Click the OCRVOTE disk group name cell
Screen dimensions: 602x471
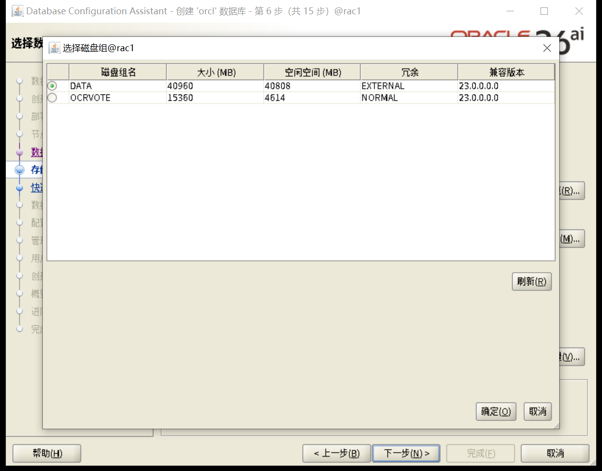(118, 98)
